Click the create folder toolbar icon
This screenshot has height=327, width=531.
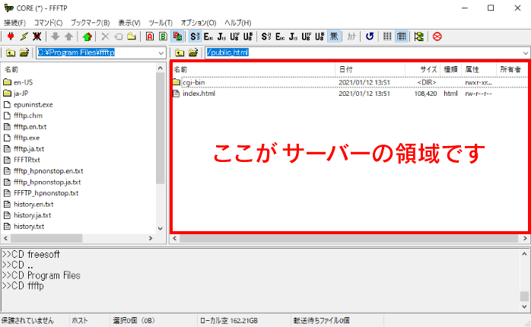tap(131, 36)
